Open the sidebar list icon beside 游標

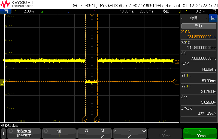(213, 18)
